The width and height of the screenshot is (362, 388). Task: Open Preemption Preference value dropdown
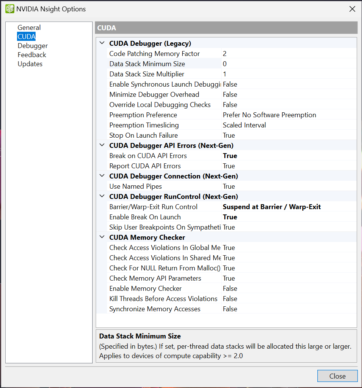(x=289, y=115)
